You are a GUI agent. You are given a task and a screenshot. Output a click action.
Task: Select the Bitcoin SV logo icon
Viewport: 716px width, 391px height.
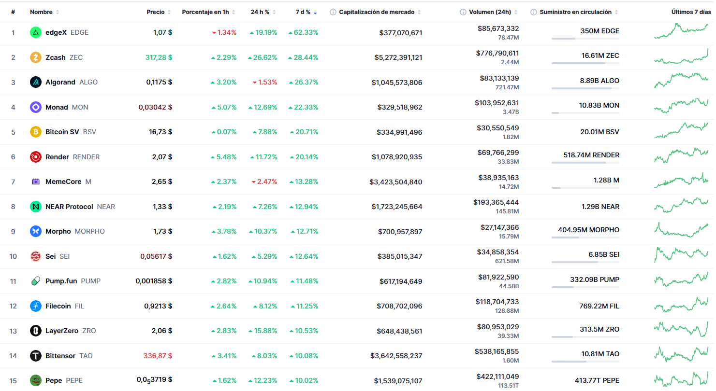click(36, 132)
